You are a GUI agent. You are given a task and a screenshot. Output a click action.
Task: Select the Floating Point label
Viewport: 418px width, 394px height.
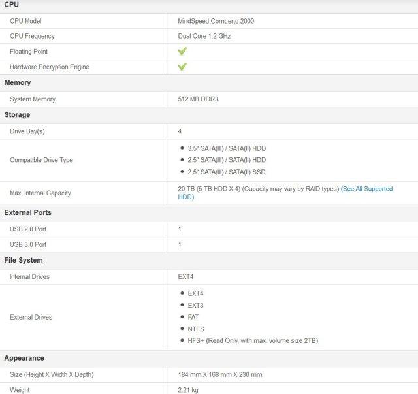(x=29, y=52)
